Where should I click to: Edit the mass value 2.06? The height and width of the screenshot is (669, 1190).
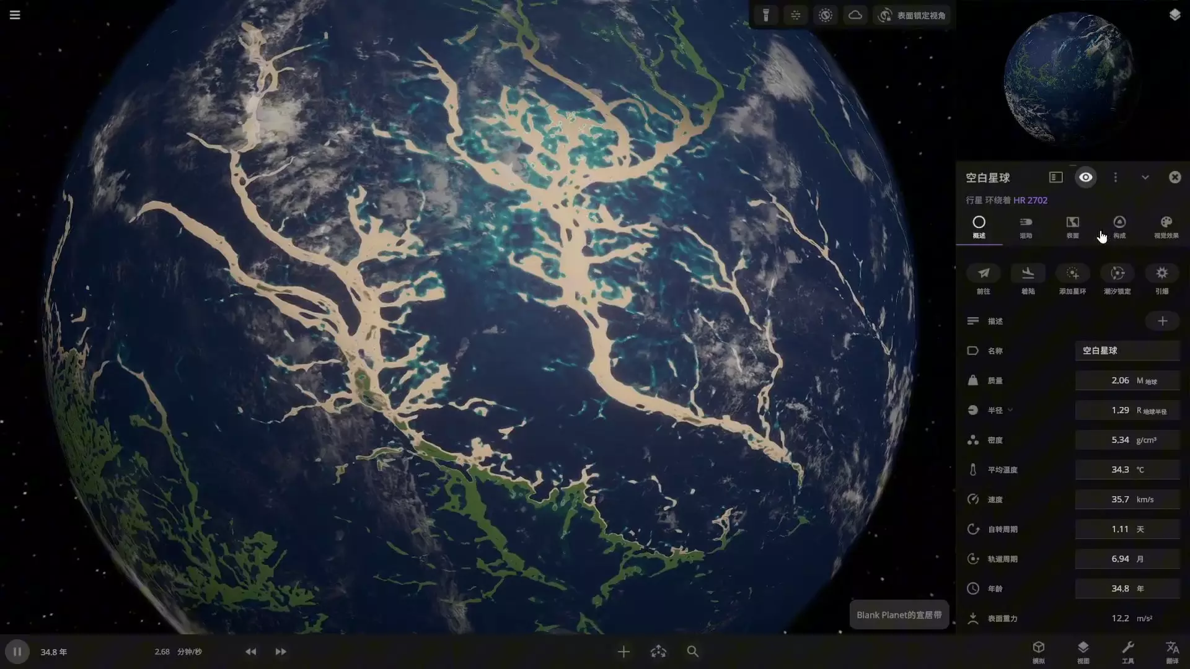pyautogui.click(x=1127, y=380)
